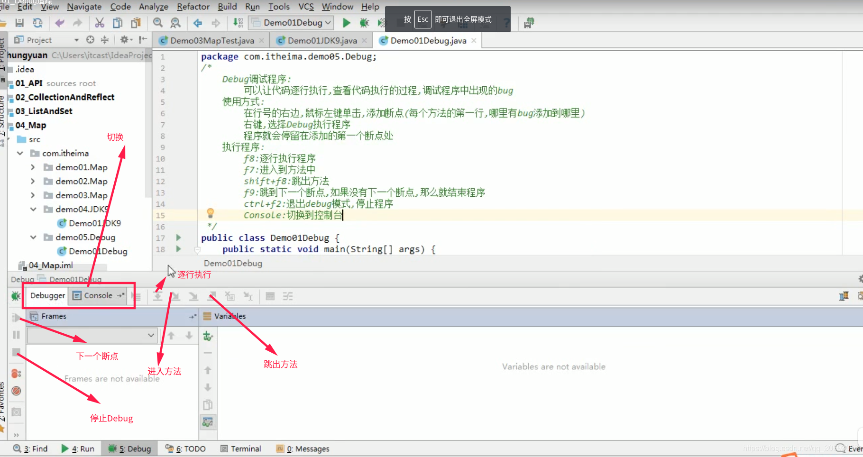The image size is (863, 457).
Task: Click the lightbulb intention icon on line 15
Action: click(x=211, y=213)
